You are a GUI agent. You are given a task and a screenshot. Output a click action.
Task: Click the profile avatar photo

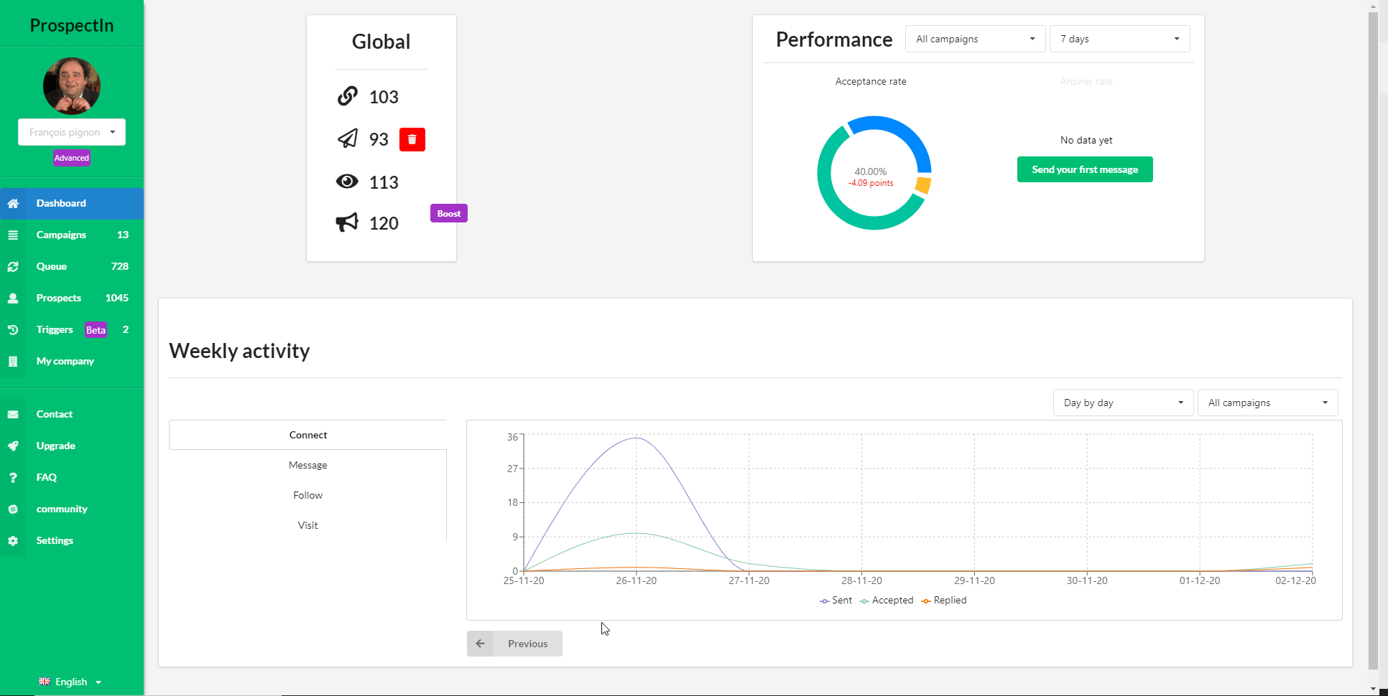72,86
